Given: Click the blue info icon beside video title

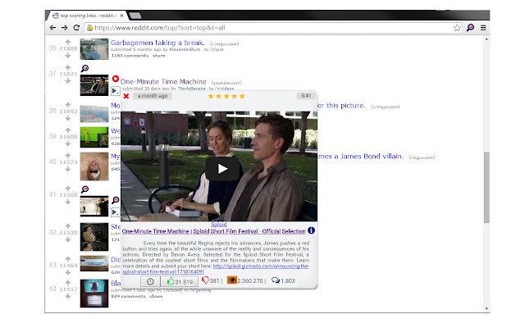Looking at the screenshot, I should pos(311,230).
